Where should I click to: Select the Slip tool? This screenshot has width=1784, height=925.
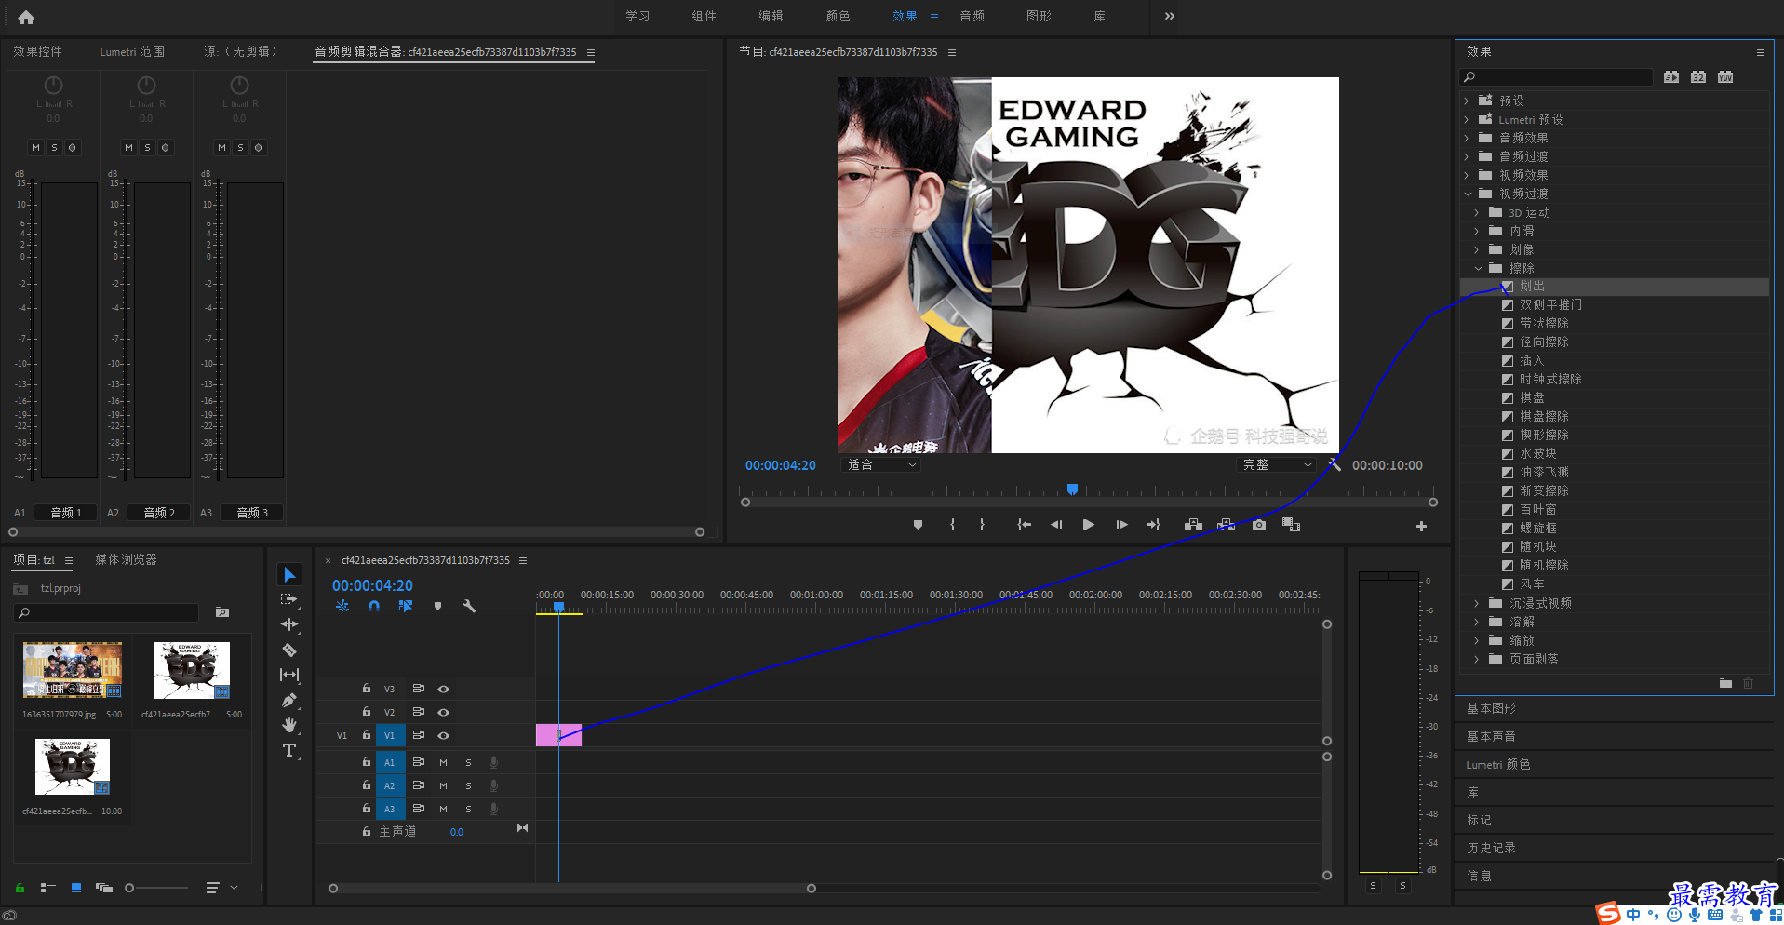289,675
